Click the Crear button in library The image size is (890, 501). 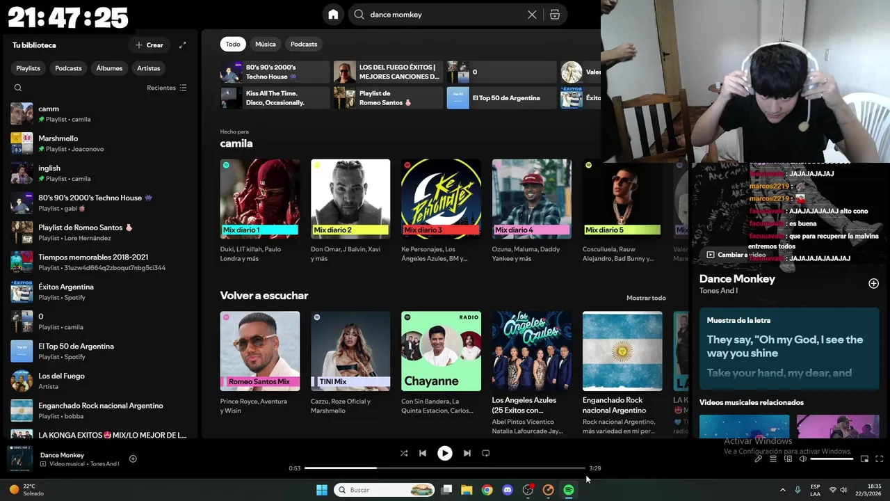[x=149, y=45]
